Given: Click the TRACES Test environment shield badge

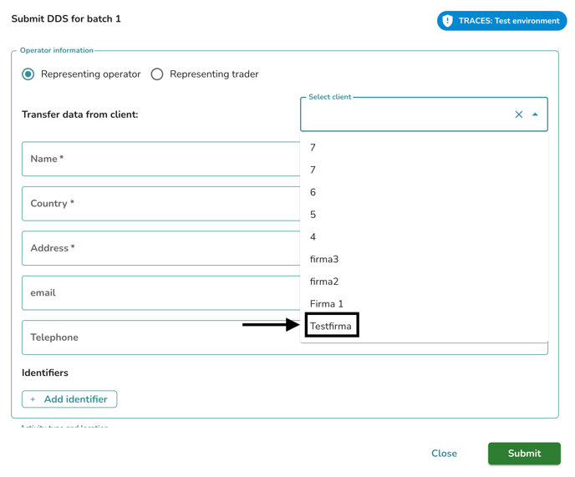Looking at the screenshot, I should point(501,21).
